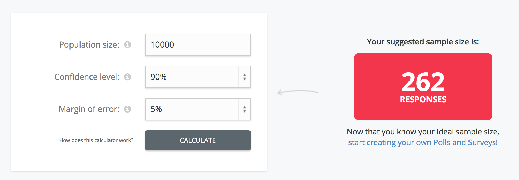Click the 262 sample size number

click(423, 82)
